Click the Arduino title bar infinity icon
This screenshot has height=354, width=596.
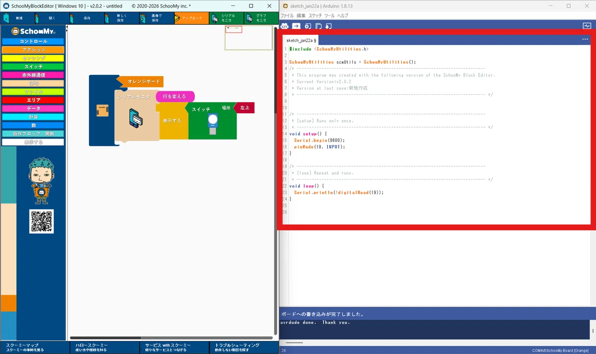tap(286, 5)
